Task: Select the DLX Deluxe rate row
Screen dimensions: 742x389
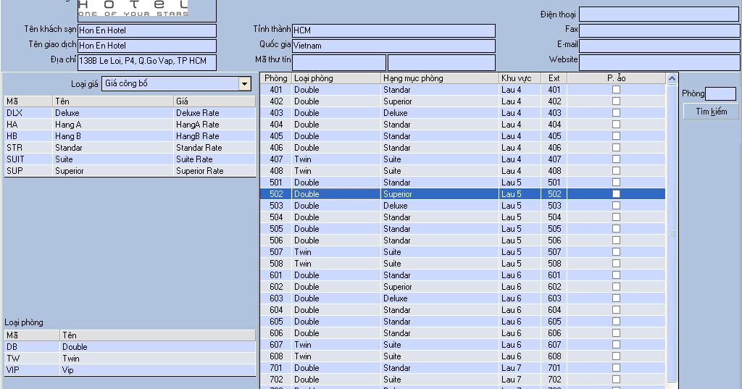Action: pos(130,112)
